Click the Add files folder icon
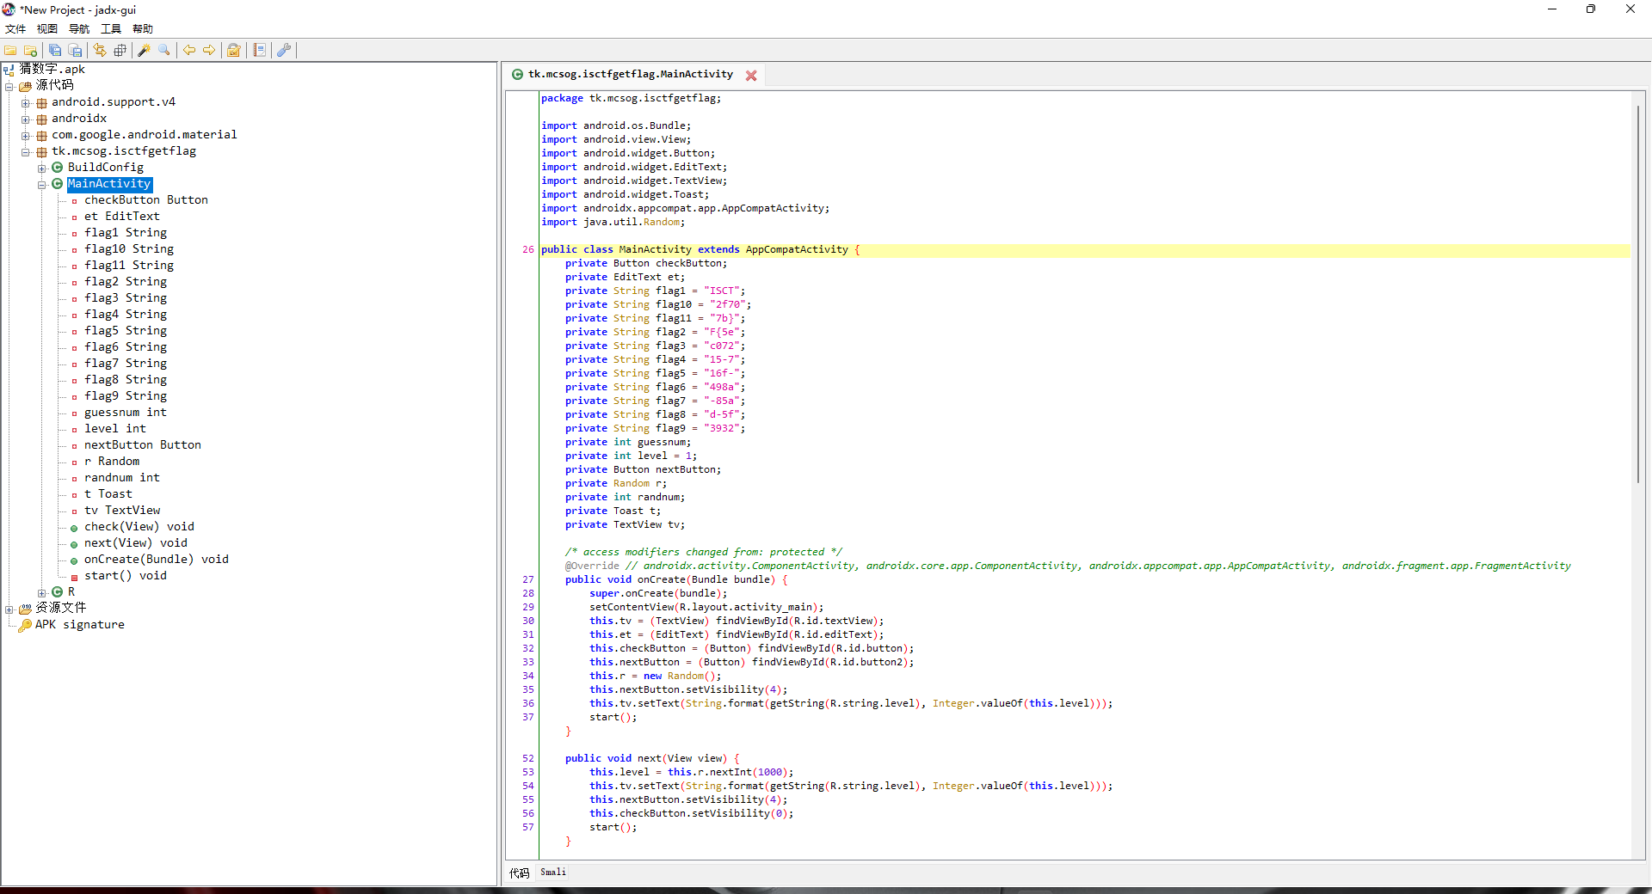 31,51
